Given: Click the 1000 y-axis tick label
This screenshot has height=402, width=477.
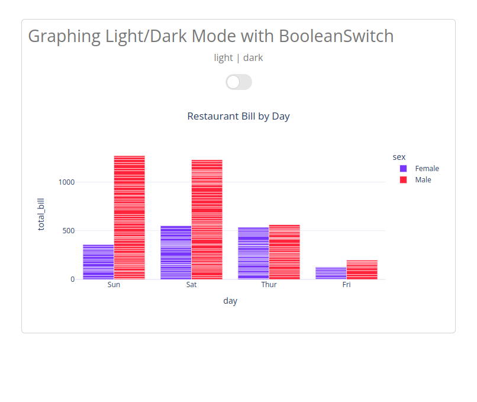Looking at the screenshot, I should [66, 182].
